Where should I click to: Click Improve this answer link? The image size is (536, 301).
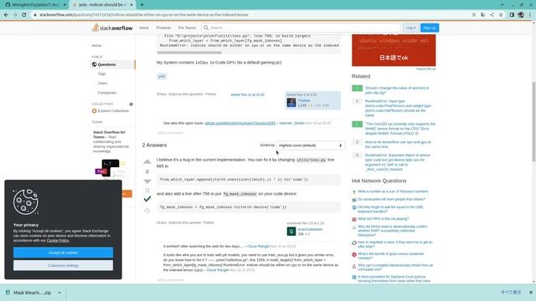click(x=185, y=223)
